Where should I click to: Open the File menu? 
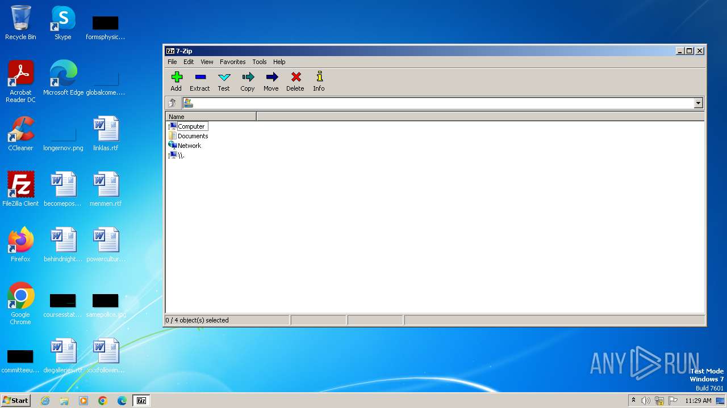(172, 62)
